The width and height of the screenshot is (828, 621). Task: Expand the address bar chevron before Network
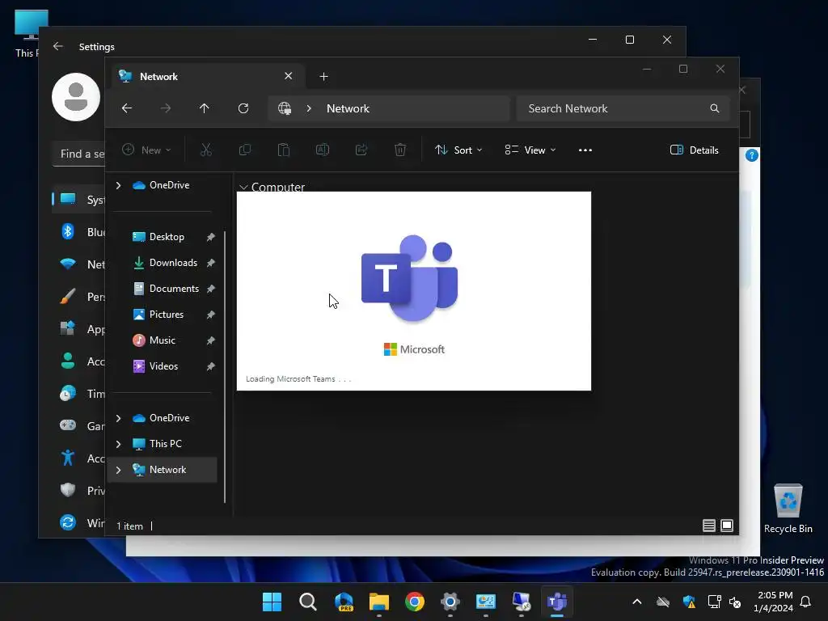[x=309, y=108]
